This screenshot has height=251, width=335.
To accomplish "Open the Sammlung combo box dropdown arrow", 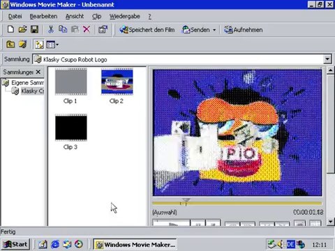I will pyautogui.click(x=327, y=59).
